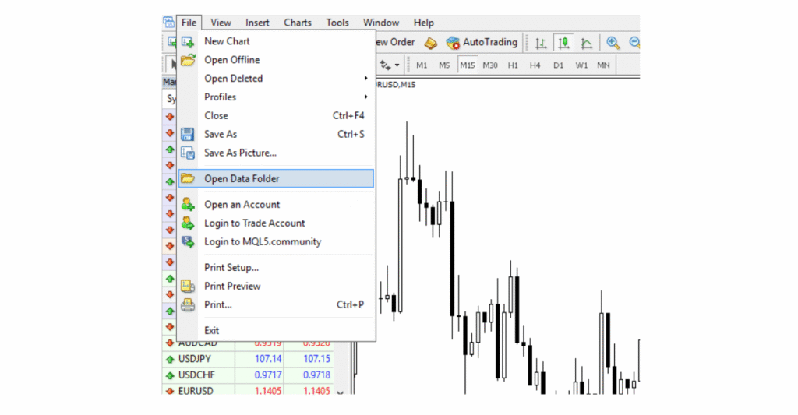Image resolution: width=798 pixels, height=415 pixels.
Task: Click USDCHF bid price 0.9717
Action: [x=268, y=375]
